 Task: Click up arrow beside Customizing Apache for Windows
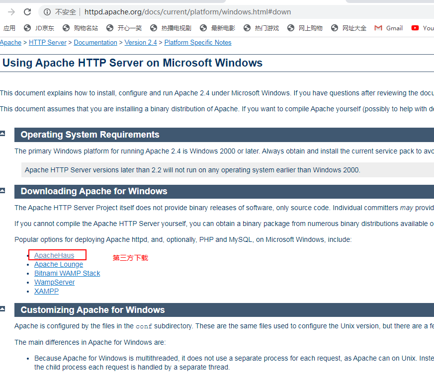coord(2,309)
